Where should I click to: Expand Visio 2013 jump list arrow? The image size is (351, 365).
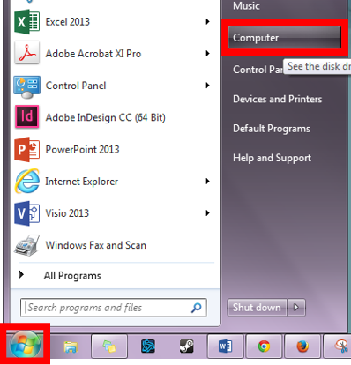click(x=207, y=213)
